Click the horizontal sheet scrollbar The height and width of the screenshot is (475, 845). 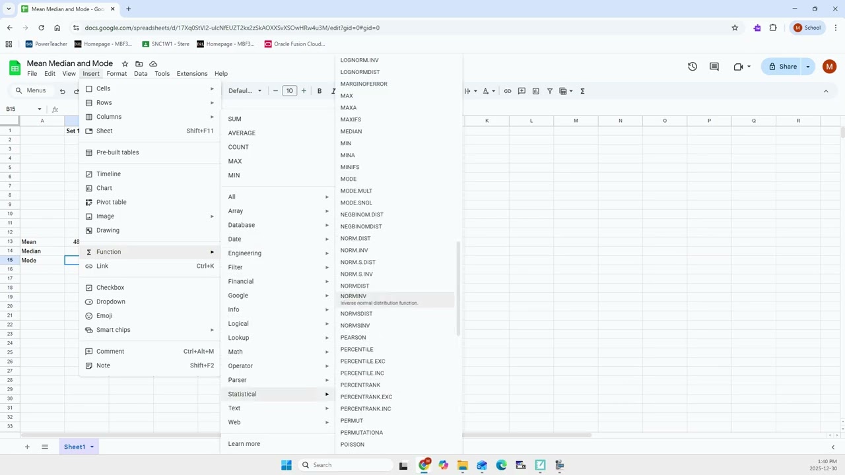click(306, 435)
